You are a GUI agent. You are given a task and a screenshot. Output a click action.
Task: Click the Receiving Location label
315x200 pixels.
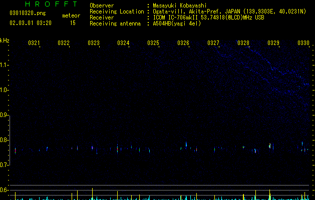pyautogui.click(x=117, y=11)
